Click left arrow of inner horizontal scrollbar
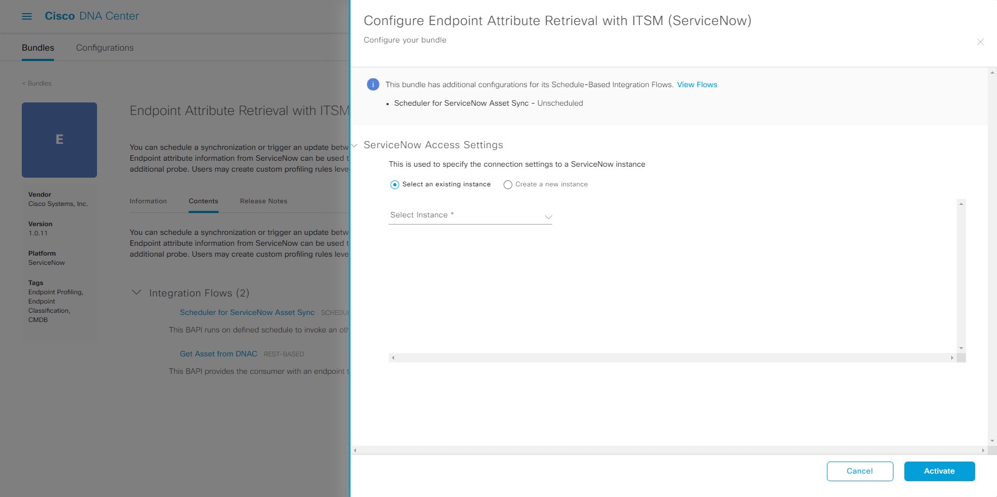 click(x=392, y=358)
